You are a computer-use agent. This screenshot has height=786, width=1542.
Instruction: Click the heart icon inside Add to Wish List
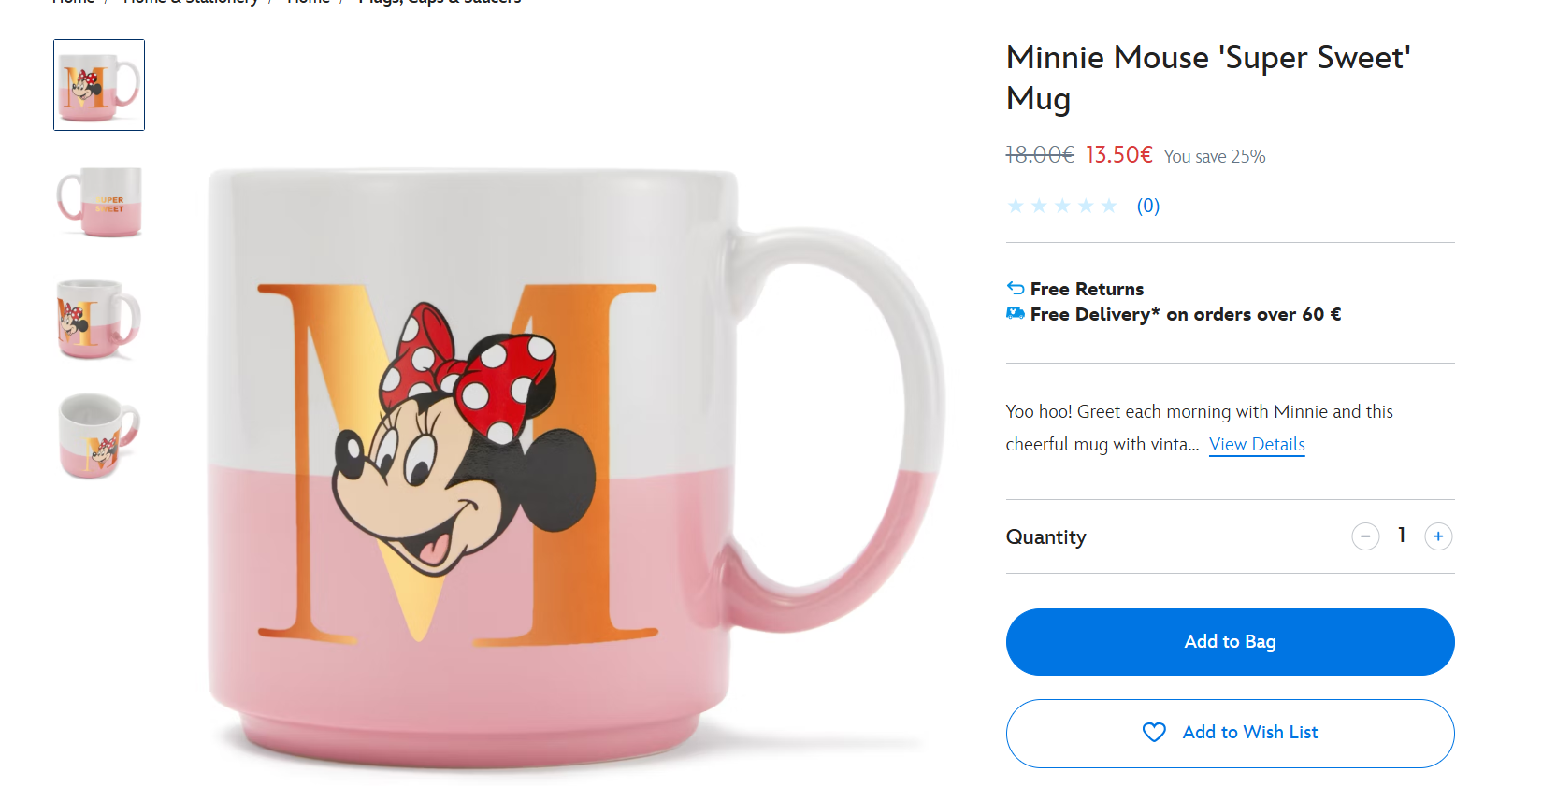(1155, 733)
